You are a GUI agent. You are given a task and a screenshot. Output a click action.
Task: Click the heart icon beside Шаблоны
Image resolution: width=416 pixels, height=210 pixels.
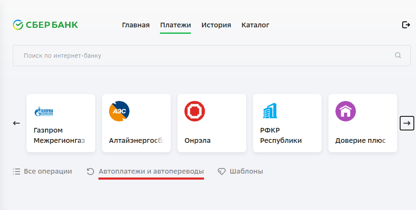(222, 172)
